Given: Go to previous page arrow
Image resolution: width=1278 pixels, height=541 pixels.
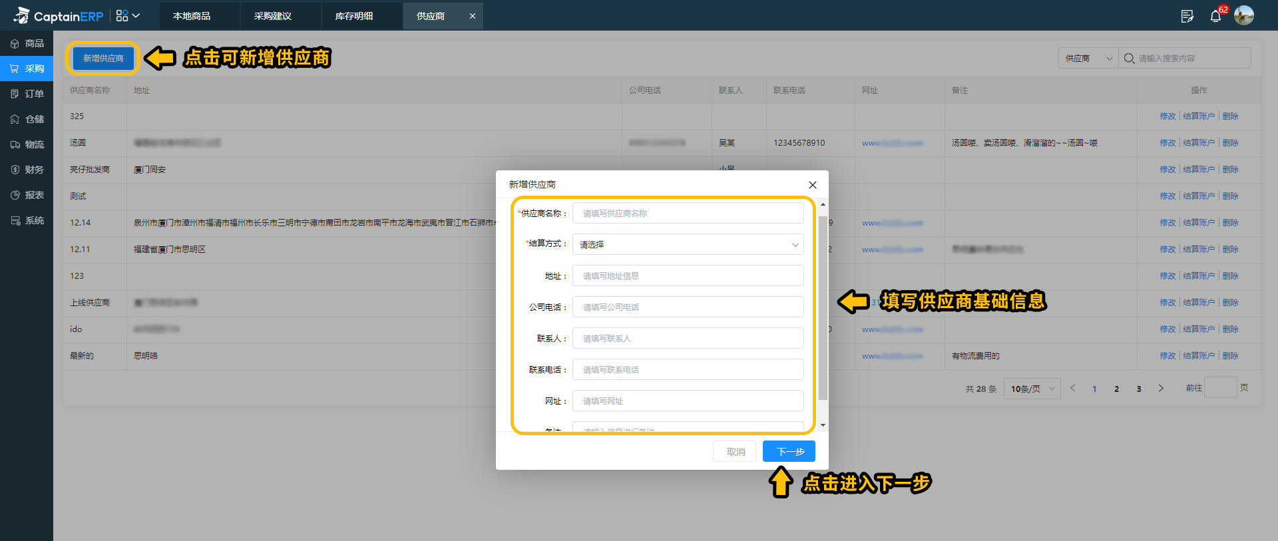Looking at the screenshot, I should [1072, 389].
